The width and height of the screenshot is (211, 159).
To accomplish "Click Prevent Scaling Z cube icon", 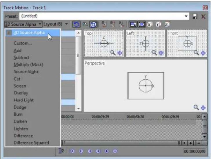I will [167, 24].
